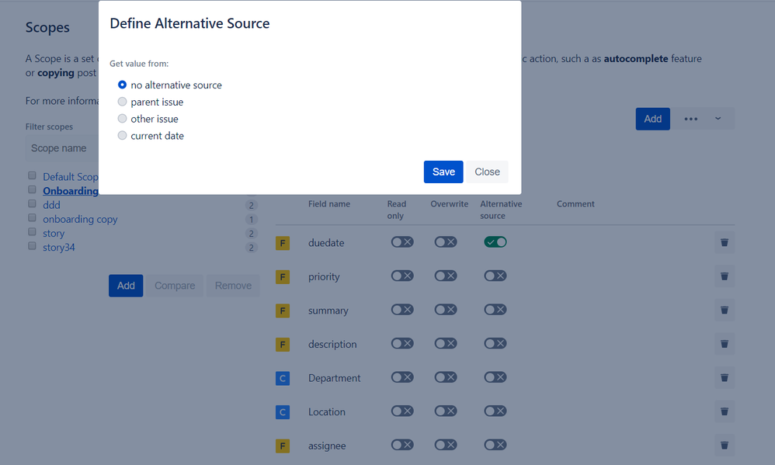
Task: Toggle Read only for assignee
Action: (402, 445)
